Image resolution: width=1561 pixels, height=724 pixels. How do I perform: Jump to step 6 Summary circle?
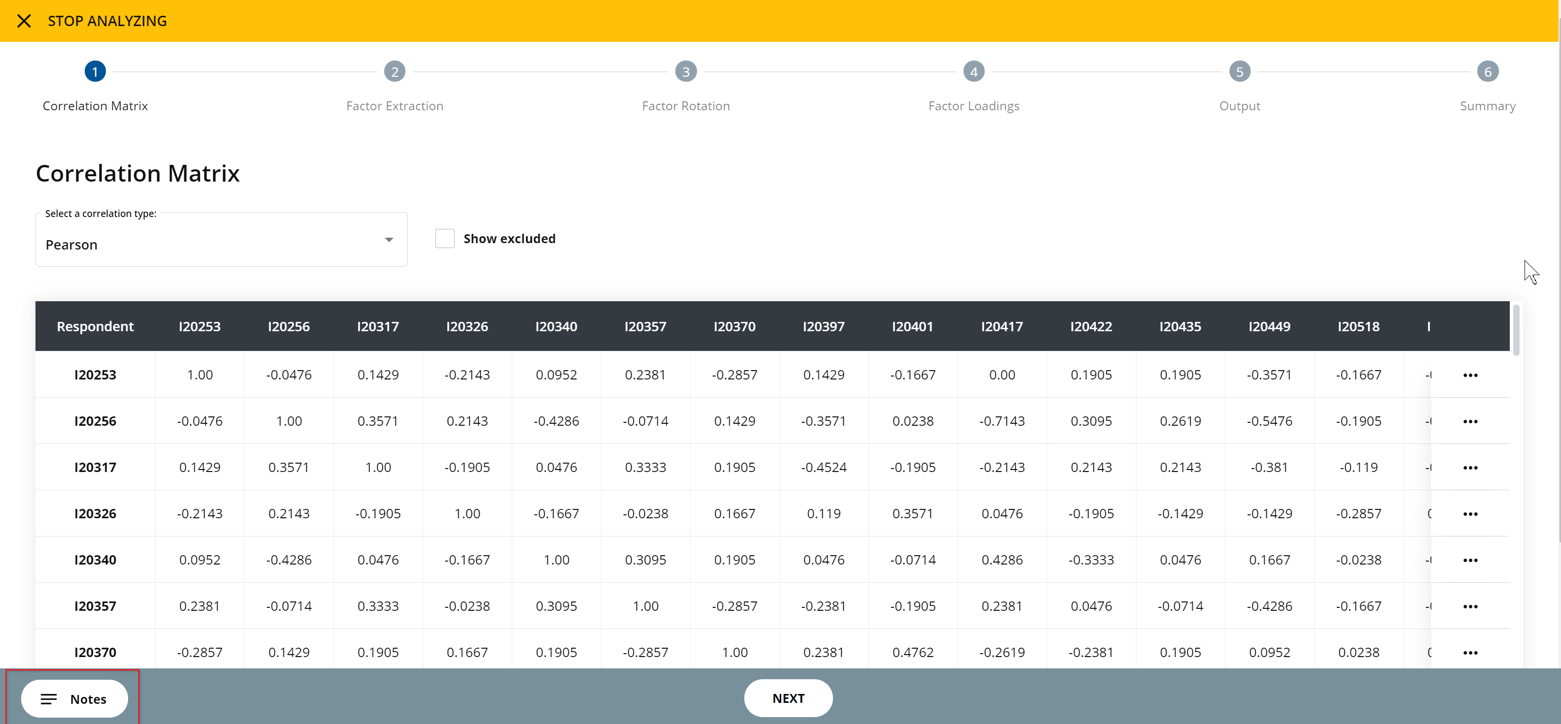pos(1487,71)
